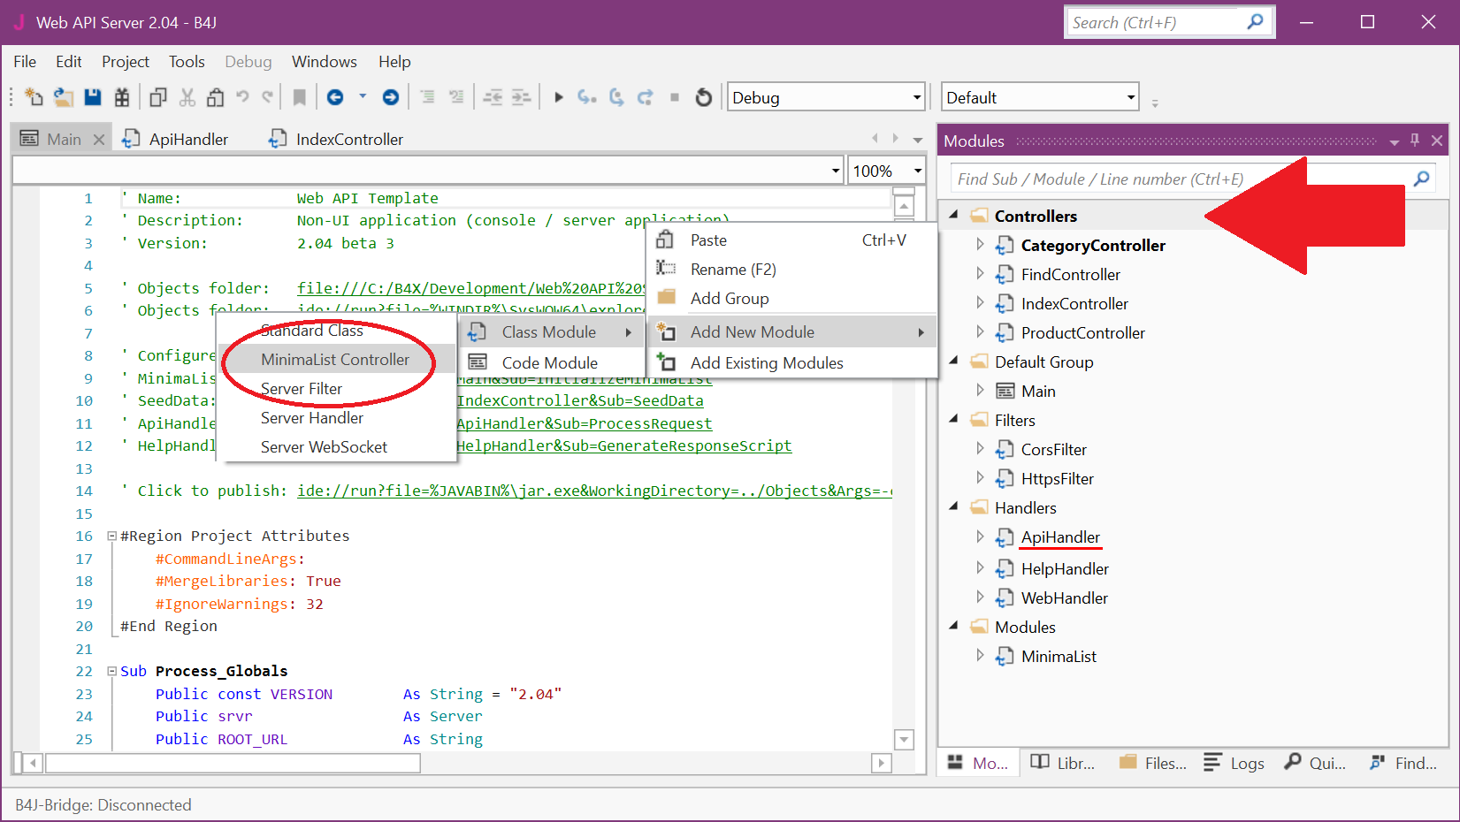Click the Navigate Forward blue arrow
This screenshot has width=1460, height=822.
point(390,97)
